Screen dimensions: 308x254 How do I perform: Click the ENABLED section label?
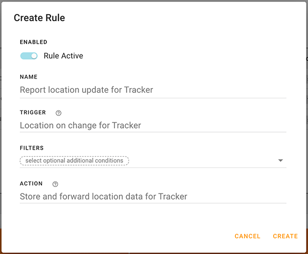pyautogui.click(x=34, y=42)
